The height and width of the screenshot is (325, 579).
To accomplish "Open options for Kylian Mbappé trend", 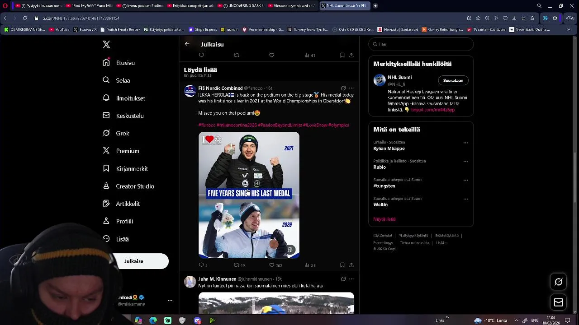I will [x=465, y=143].
